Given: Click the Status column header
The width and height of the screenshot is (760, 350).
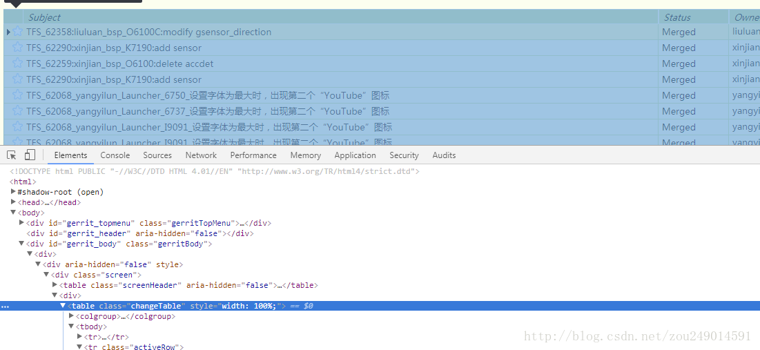Looking at the screenshot, I should [x=676, y=17].
